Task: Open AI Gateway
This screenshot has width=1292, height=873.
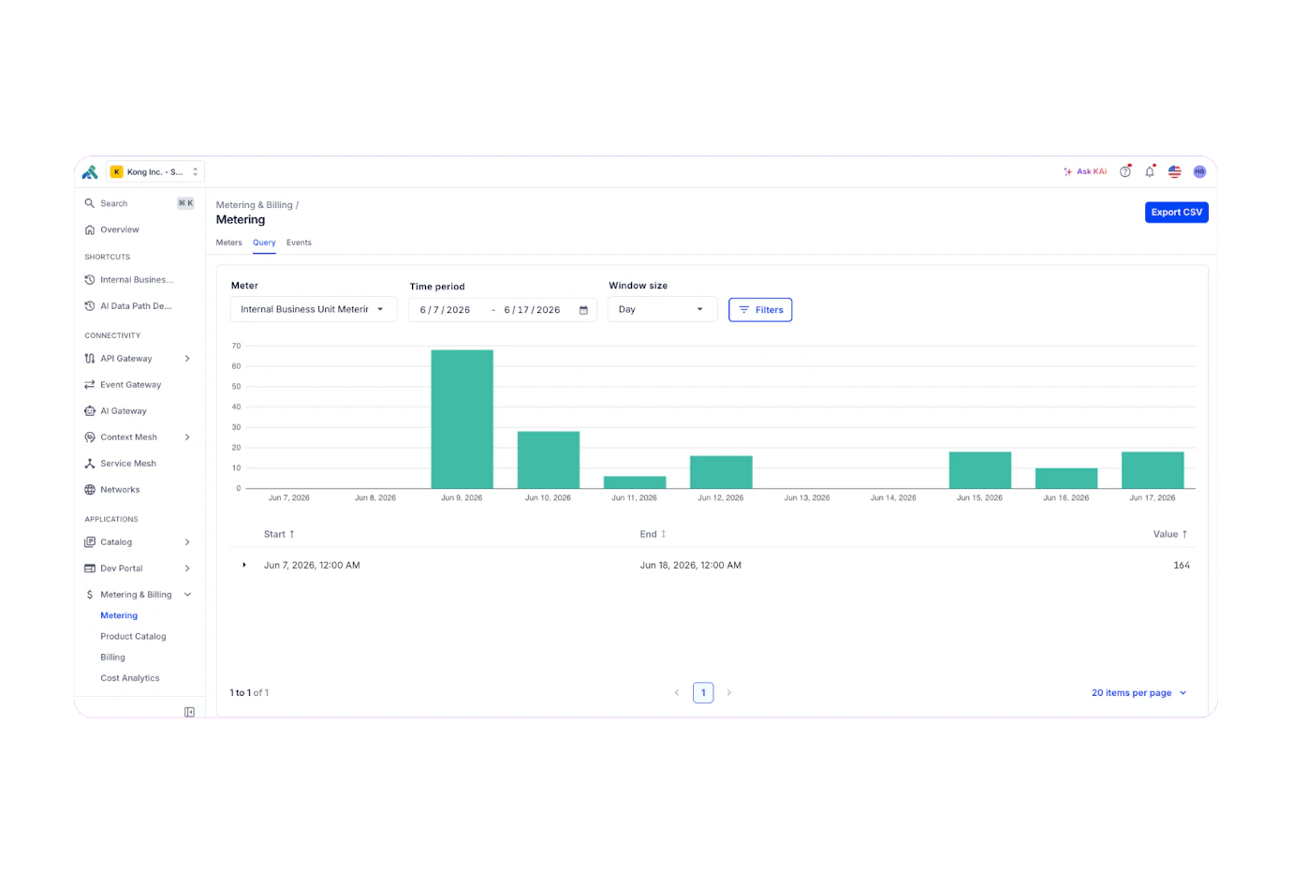Action: tap(124, 411)
